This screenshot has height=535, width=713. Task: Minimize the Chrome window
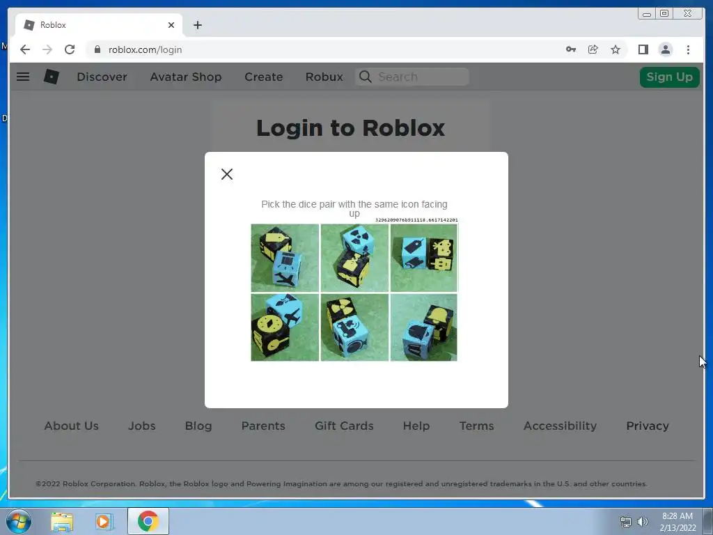coord(646,14)
